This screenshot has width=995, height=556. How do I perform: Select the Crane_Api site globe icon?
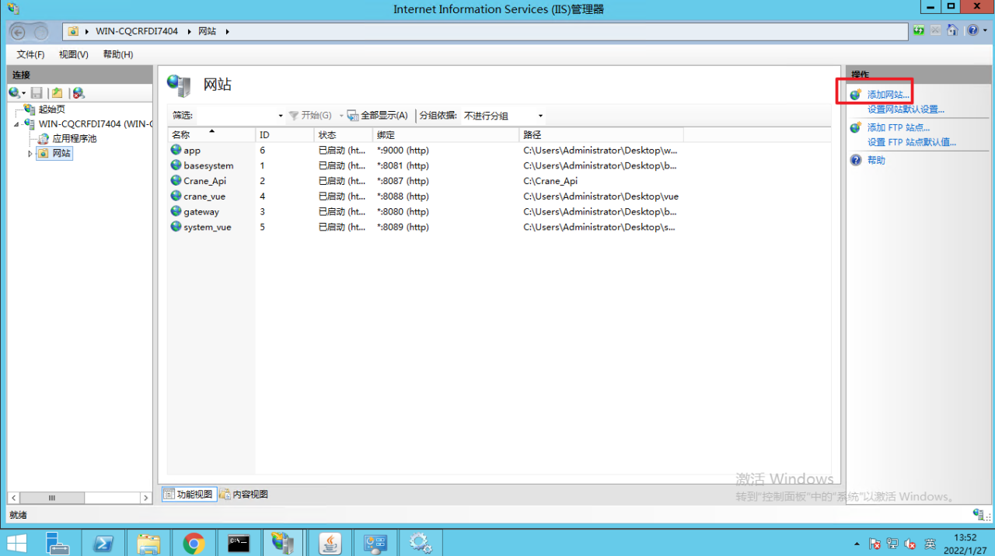(x=176, y=180)
